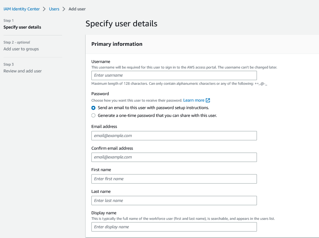The width and height of the screenshot is (319, 238).
Task: Click the chevron after Users breadcrumb
Action: (64, 9)
